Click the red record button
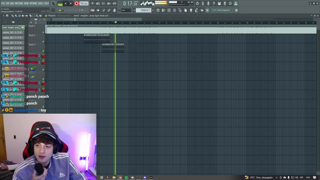The width and height of the screenshot is (320, 180). [x=76, y=3]
